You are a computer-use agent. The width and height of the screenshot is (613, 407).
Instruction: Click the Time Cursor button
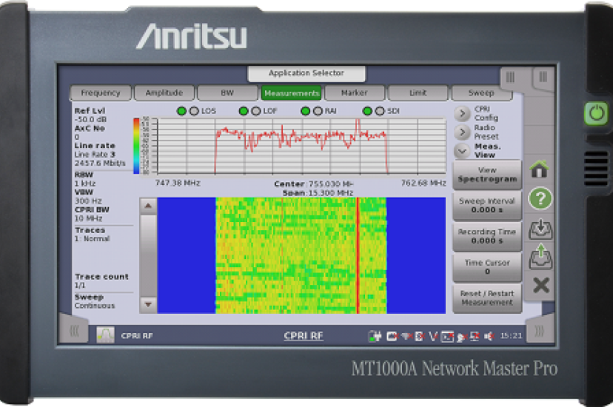(487, 267)
